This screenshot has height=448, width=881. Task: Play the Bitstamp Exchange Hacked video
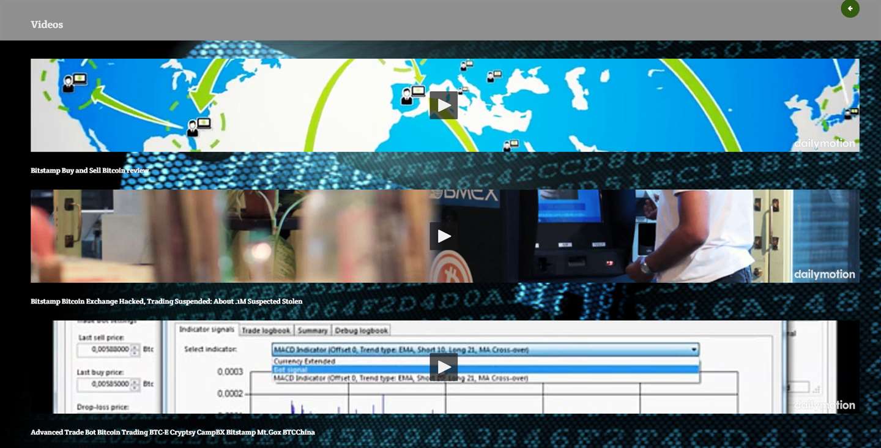(x=444, y=236)
